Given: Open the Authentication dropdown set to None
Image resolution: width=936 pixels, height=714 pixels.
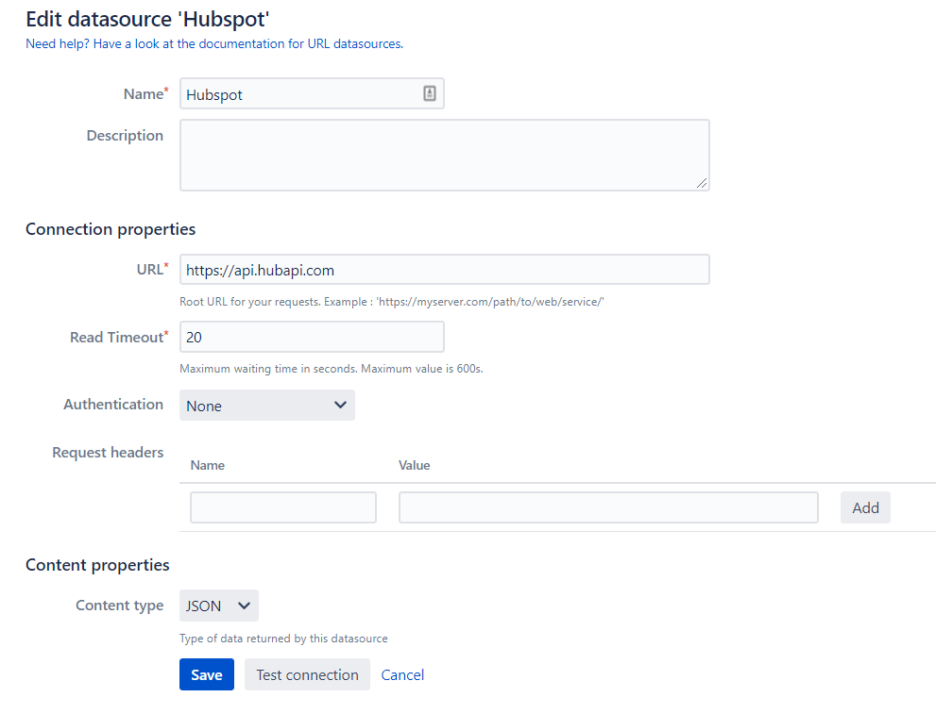Looking at the screenshot, I should (x=266, y=406).
